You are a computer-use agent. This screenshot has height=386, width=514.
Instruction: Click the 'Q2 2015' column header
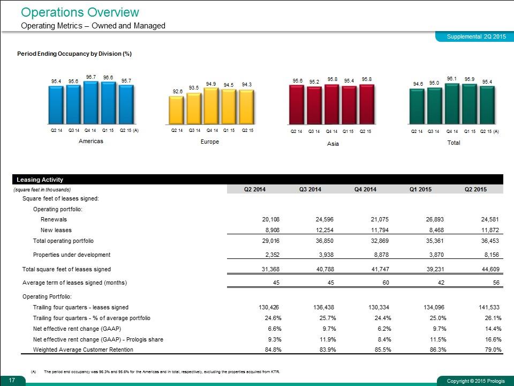click(x=475, y=189)
